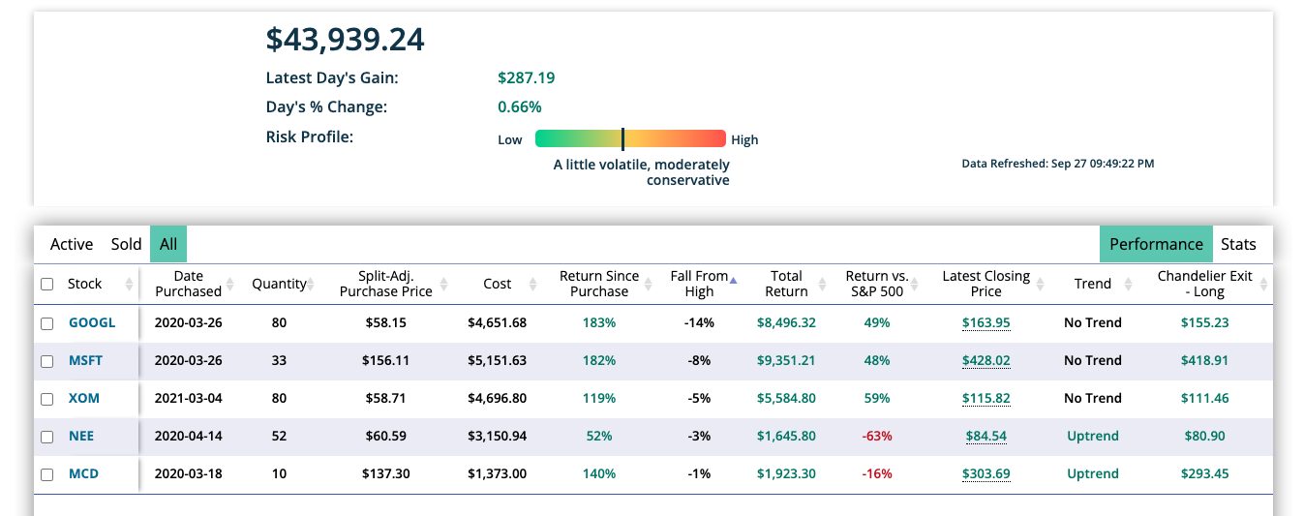Switch to the Sold tab
Screen dimensions: 1304x516
[126, 244]
